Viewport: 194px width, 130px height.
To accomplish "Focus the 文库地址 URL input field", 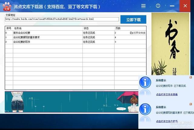I will point(62,19).
